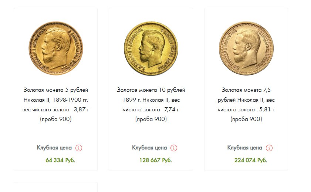Open the 'Золотая монета 5 рублей' title link
The image size is (311, 192).
point(56,90)
